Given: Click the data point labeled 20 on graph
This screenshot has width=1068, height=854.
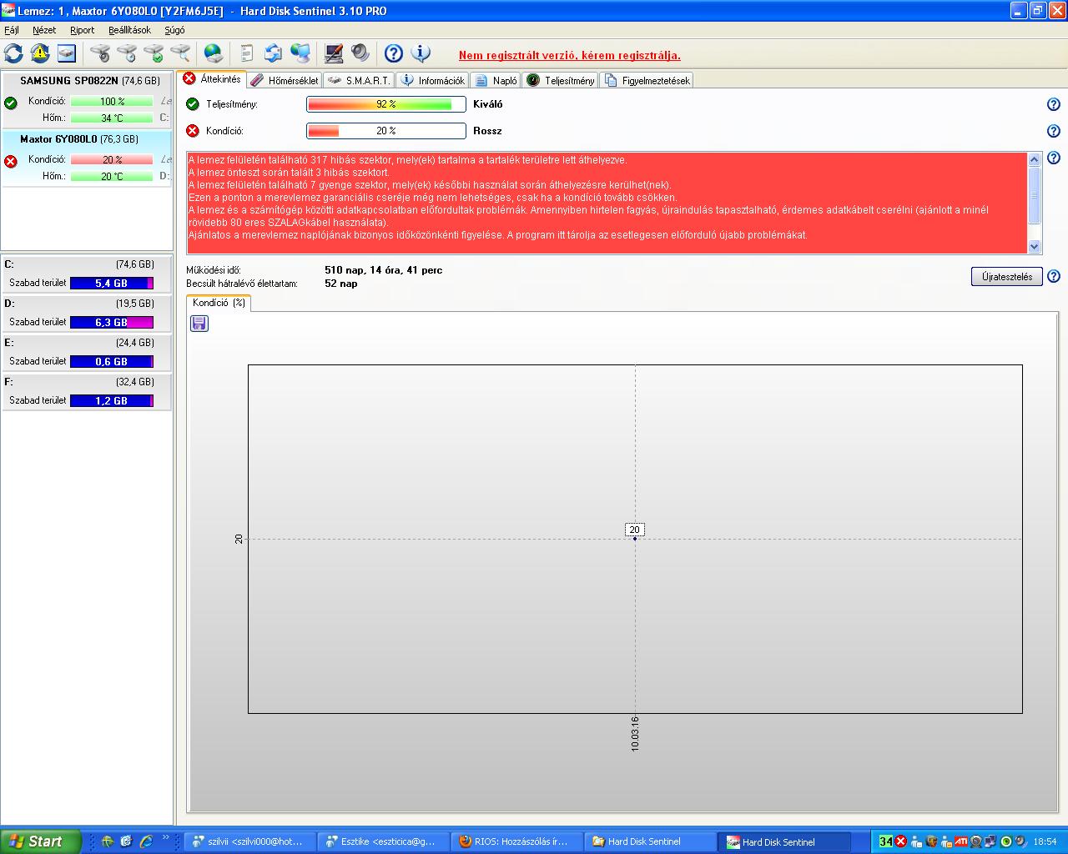Looking at the screenshot, I should coord(634,538).
